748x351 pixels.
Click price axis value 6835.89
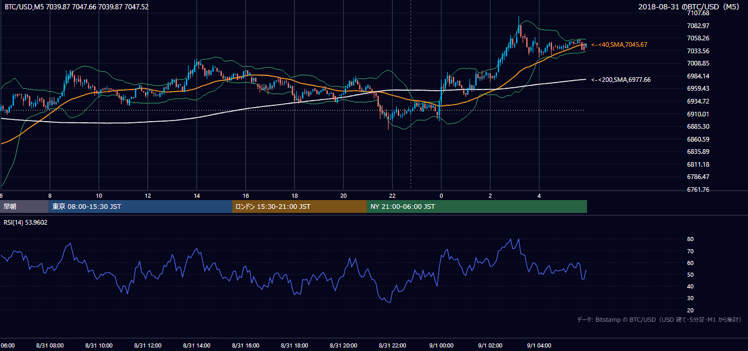[x=699, y=152]
